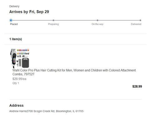This screenshot has height=126, width=156.
Task: Click the Delivered progress dot
Action: point(140,20)
